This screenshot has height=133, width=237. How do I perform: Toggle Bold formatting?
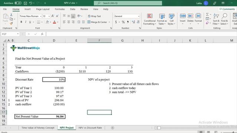(x=21, y=22)
